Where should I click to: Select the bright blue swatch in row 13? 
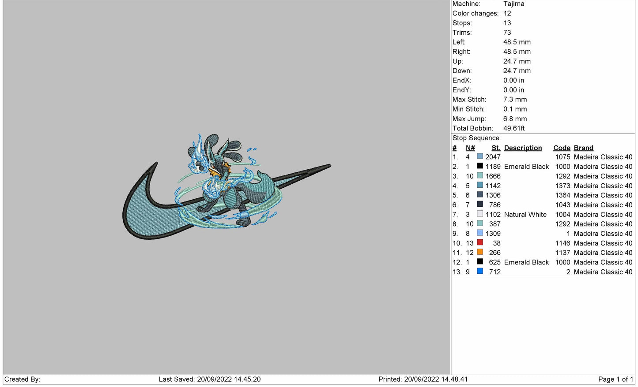(480, 272)
